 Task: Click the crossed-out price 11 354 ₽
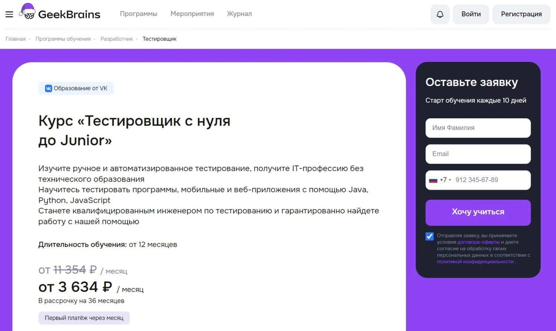75,270
